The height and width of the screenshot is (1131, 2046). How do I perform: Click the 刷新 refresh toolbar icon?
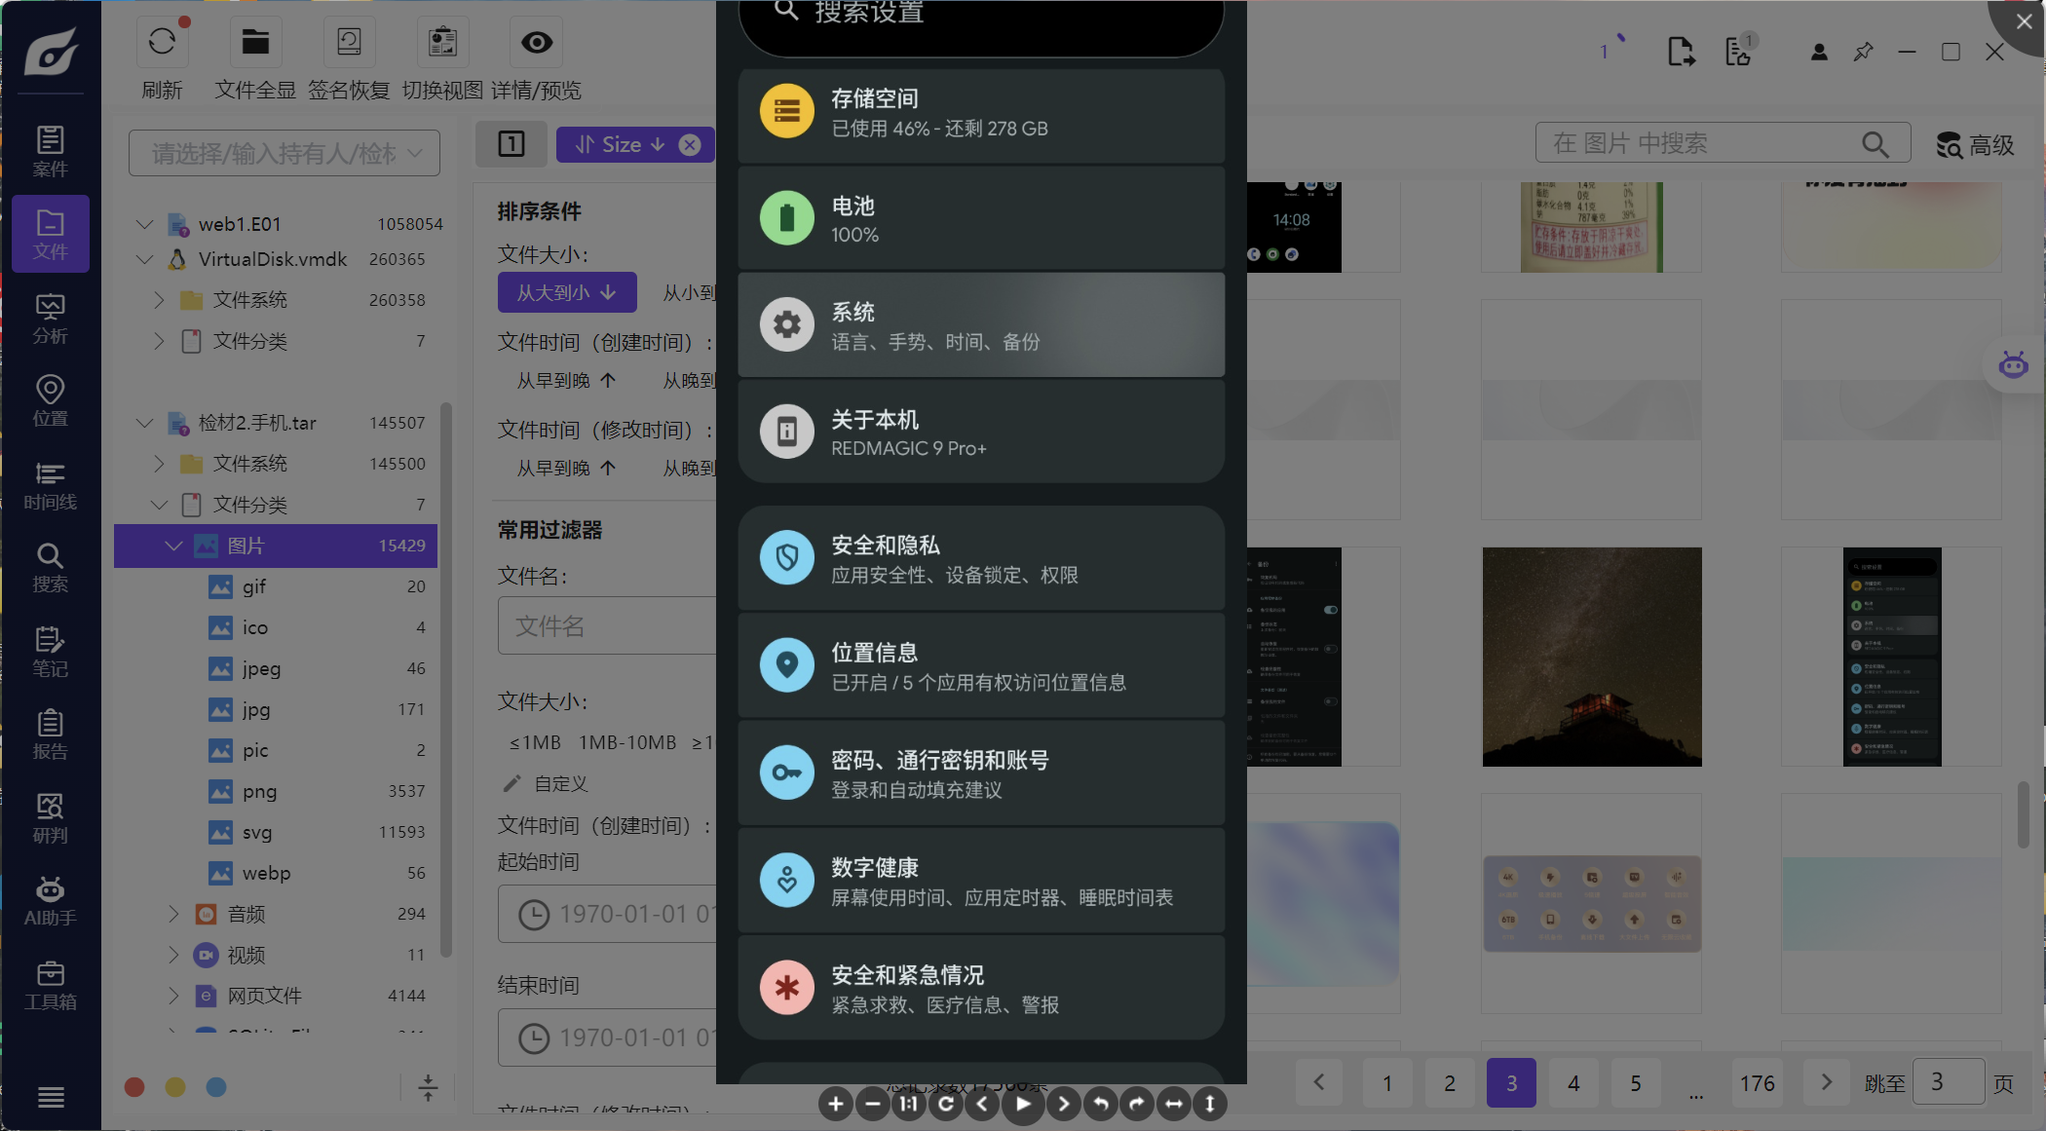162,42
